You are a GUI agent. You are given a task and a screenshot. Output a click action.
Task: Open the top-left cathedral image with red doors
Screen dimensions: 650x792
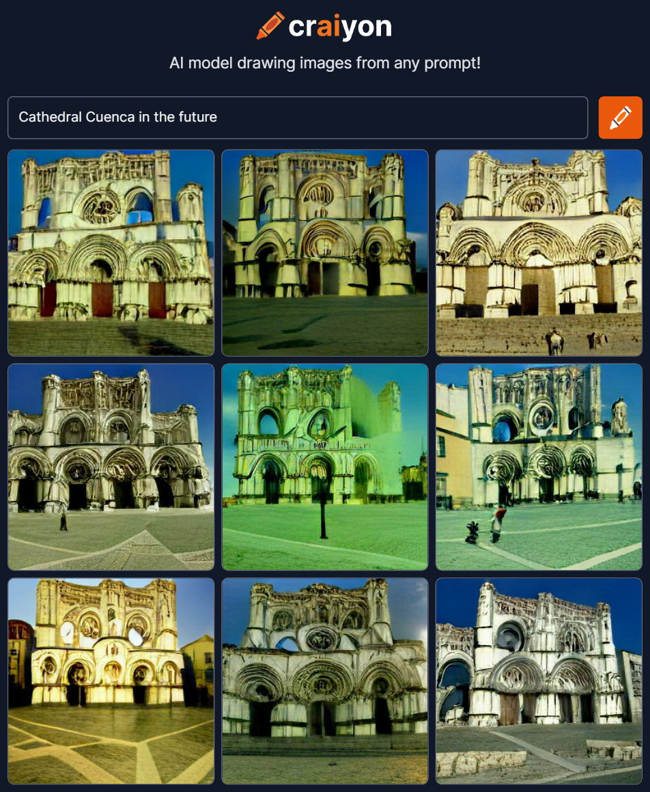tap(111, 253)
